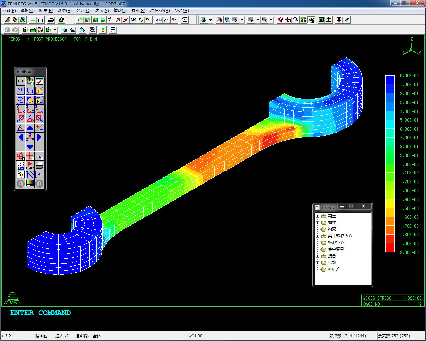
Task: Expand the 荷重 tree node
Action: coord(317,216)
